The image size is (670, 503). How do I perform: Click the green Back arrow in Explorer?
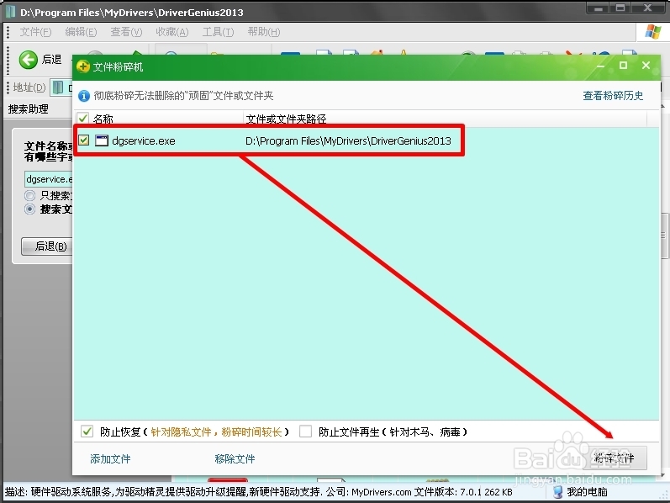click(x=29, y=60)
